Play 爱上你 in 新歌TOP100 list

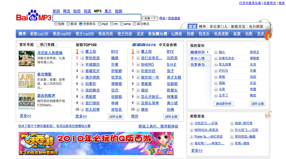click(x=82, y=52)
